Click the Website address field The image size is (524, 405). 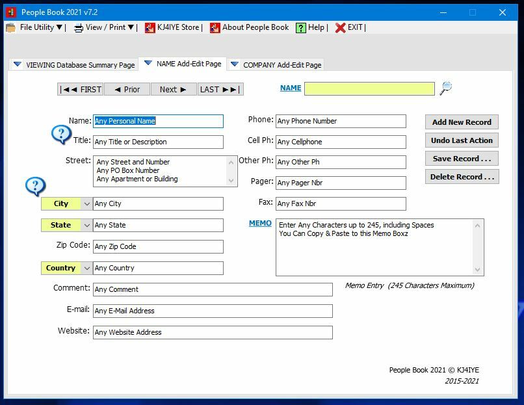pyautogui.click(x=213, y=332)
